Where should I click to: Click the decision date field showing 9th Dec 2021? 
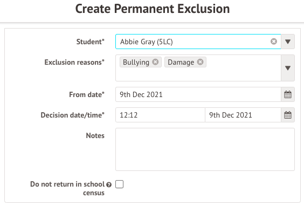243,115
